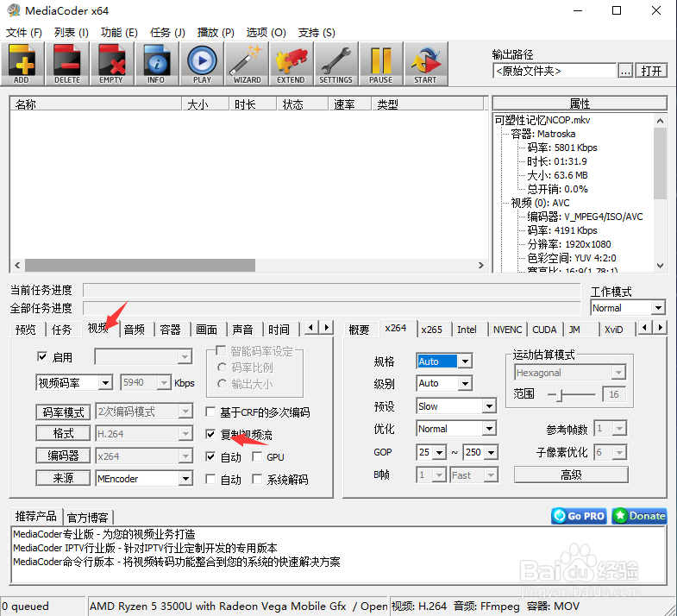Click the 来源 button

(x=63, y=478)
